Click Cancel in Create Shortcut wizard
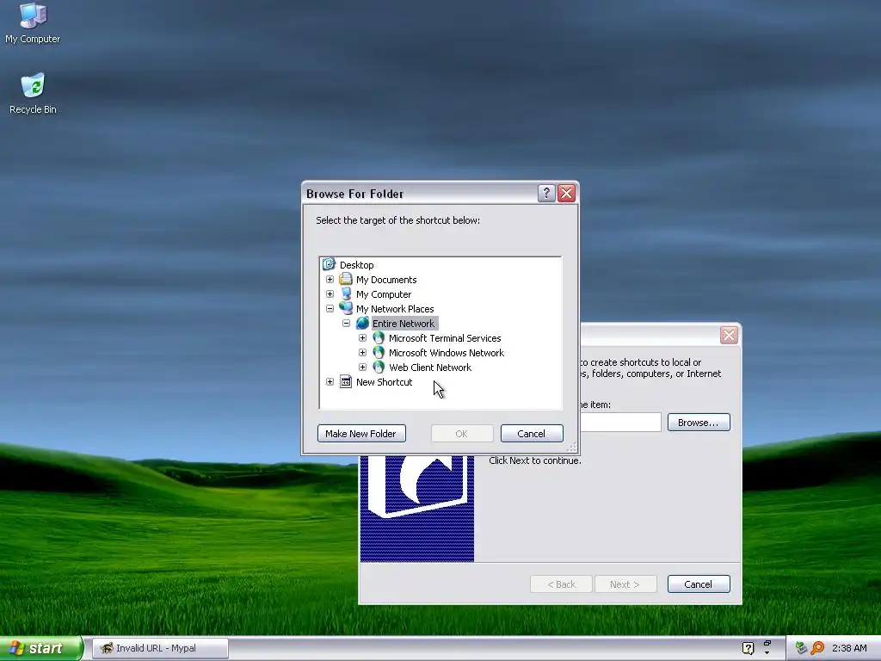Viewport: 881px width, 661px height. click(x=699, y=584)
